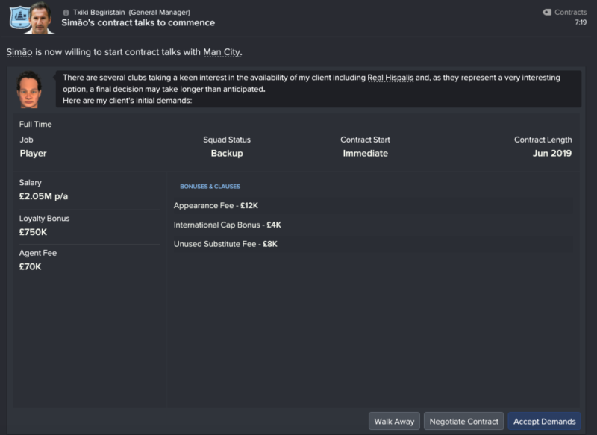This screenshot has height=435, width=597.
Task: Open the Real Hispalis club link
Action: pos(390,78)
